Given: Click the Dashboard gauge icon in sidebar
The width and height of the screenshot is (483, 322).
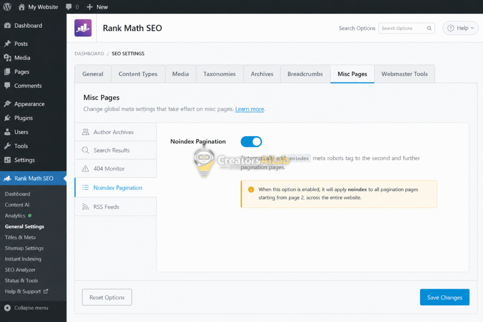Looking at the screenshot, I should click(x=8, y=25).
